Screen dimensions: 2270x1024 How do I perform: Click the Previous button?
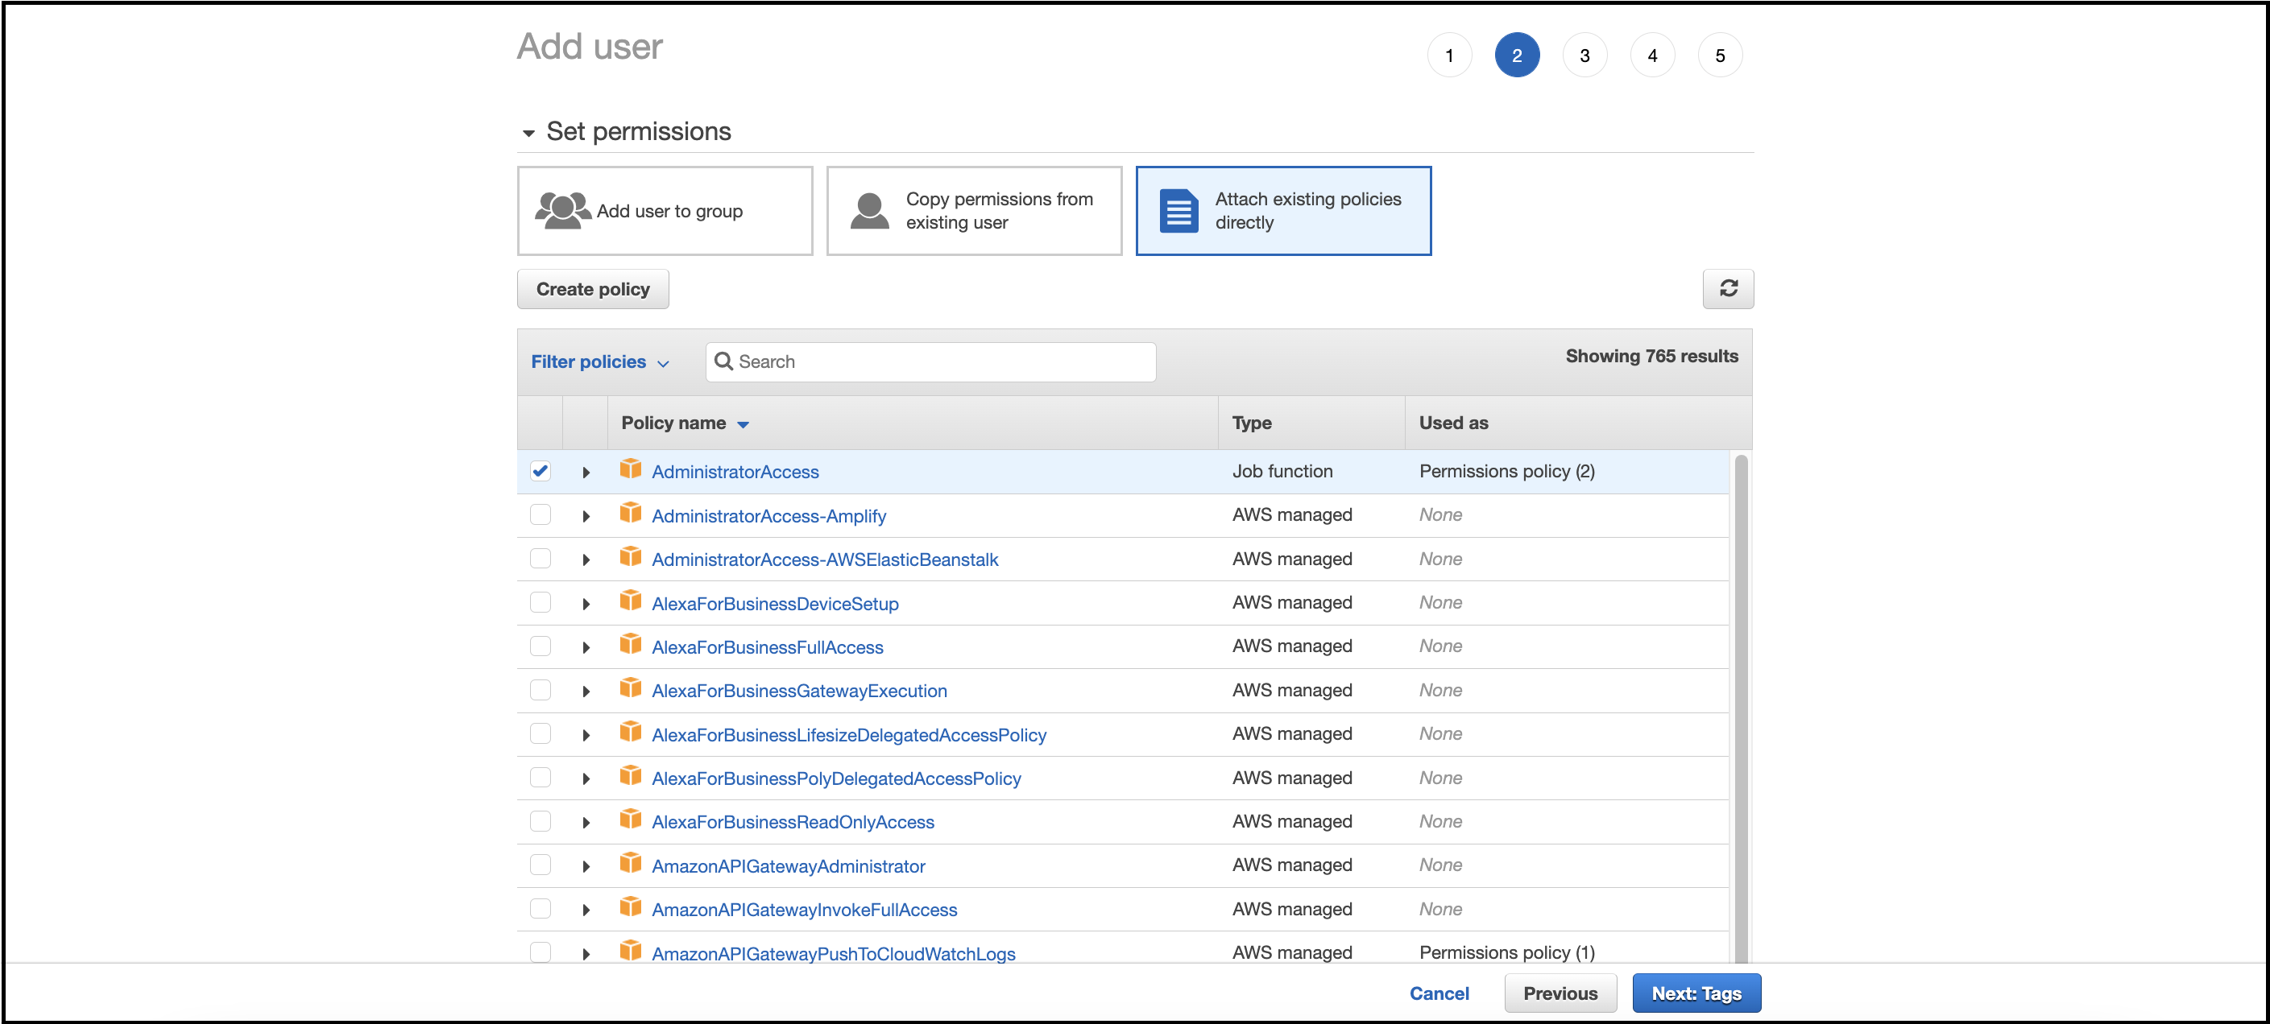pos(1560,993)
